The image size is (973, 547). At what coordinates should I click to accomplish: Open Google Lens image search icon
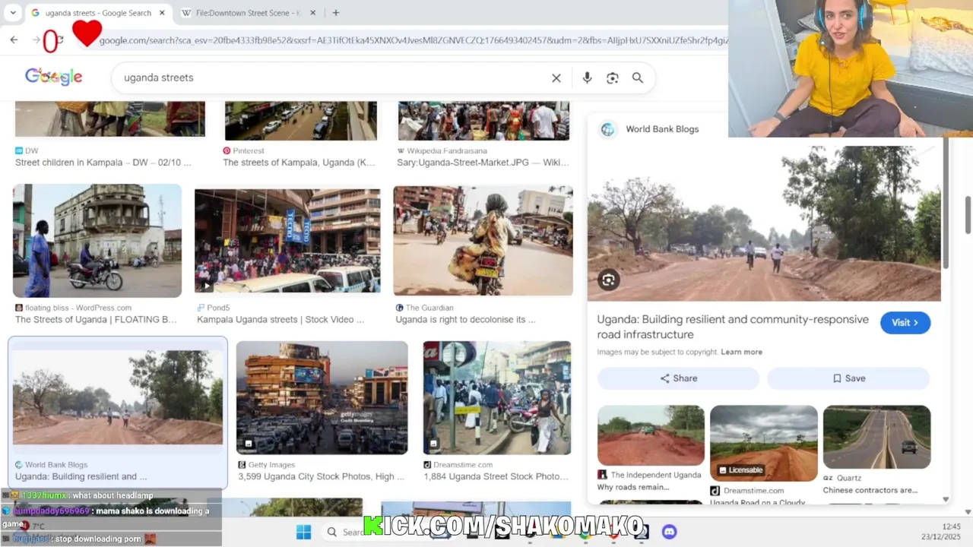coord(613,78)
